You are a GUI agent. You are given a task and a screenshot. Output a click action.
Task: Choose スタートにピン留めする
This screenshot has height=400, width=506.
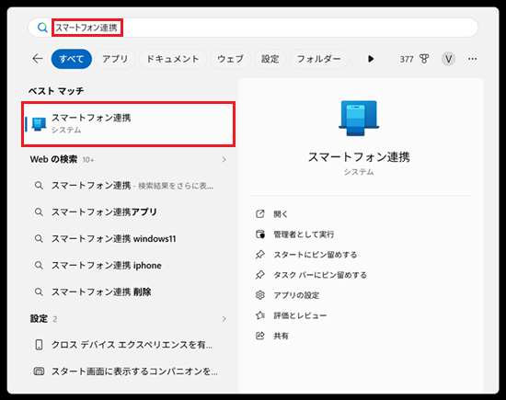pyautogui.click(x=316, y=255)
